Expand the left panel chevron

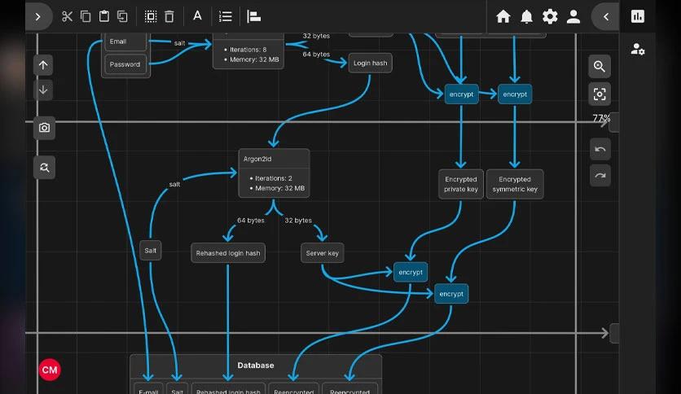pos(38,16)
